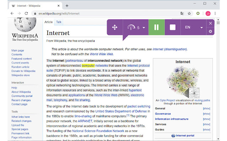Open Random article link
Viewport: 227px width, 141px height.
21,67
